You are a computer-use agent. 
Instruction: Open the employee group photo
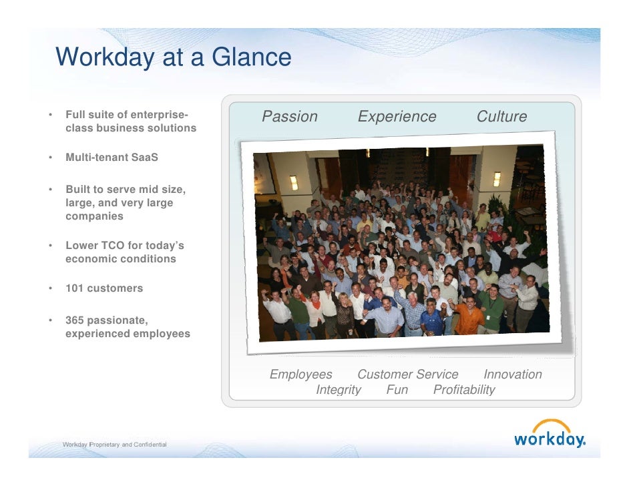401,243
